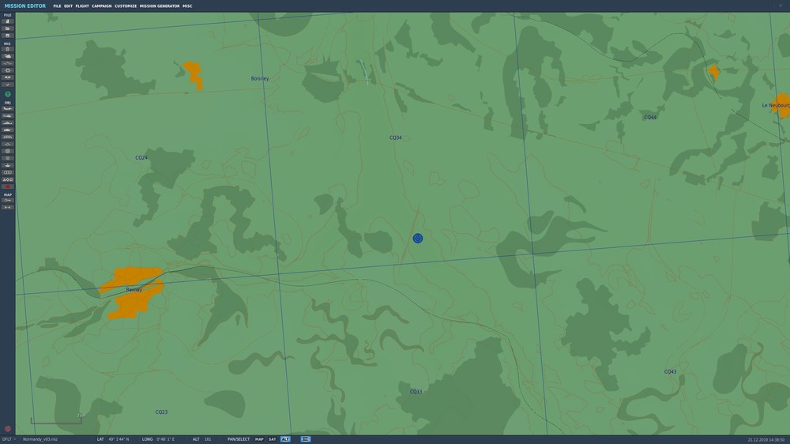Viewport: 790px width, 444px height.
Task: Click the CQ23 grid label
Action: [161, 412]
